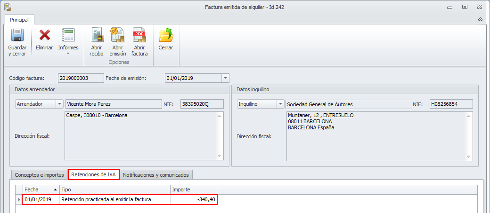Click the Tipo column header
The height and width of the screenshot is (213, 490).
point(115,189)
